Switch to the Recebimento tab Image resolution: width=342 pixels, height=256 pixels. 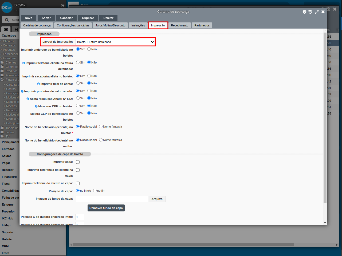[180, 25]
